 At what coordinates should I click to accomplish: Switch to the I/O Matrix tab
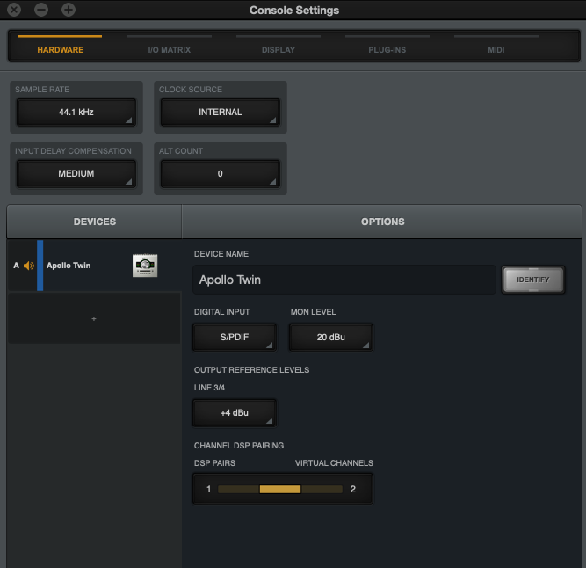coord(170,49)
